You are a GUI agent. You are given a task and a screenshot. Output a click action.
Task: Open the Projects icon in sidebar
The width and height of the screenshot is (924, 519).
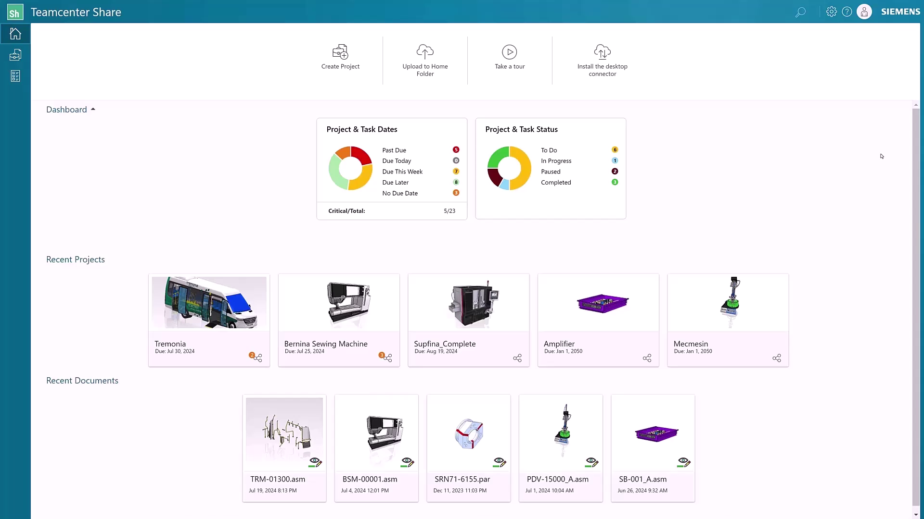pyautogui.click(x=15, y=55)
